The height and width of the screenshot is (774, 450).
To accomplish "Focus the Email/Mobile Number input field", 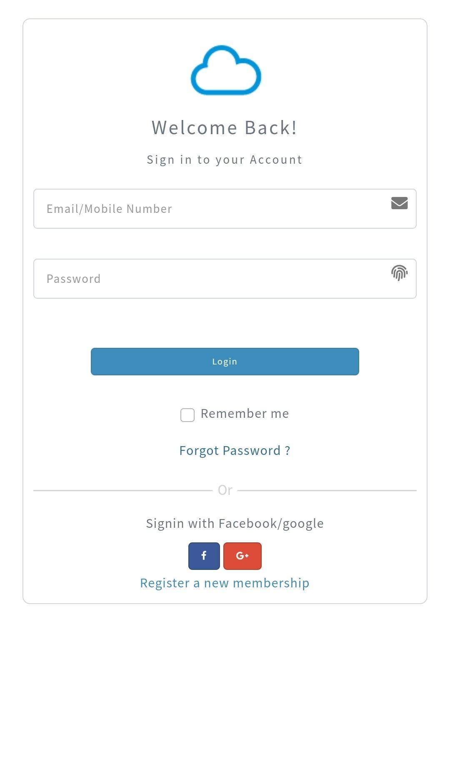I will [x=225, y=209].
